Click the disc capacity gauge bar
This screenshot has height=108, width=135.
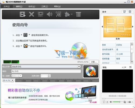(x=57, y=80)
